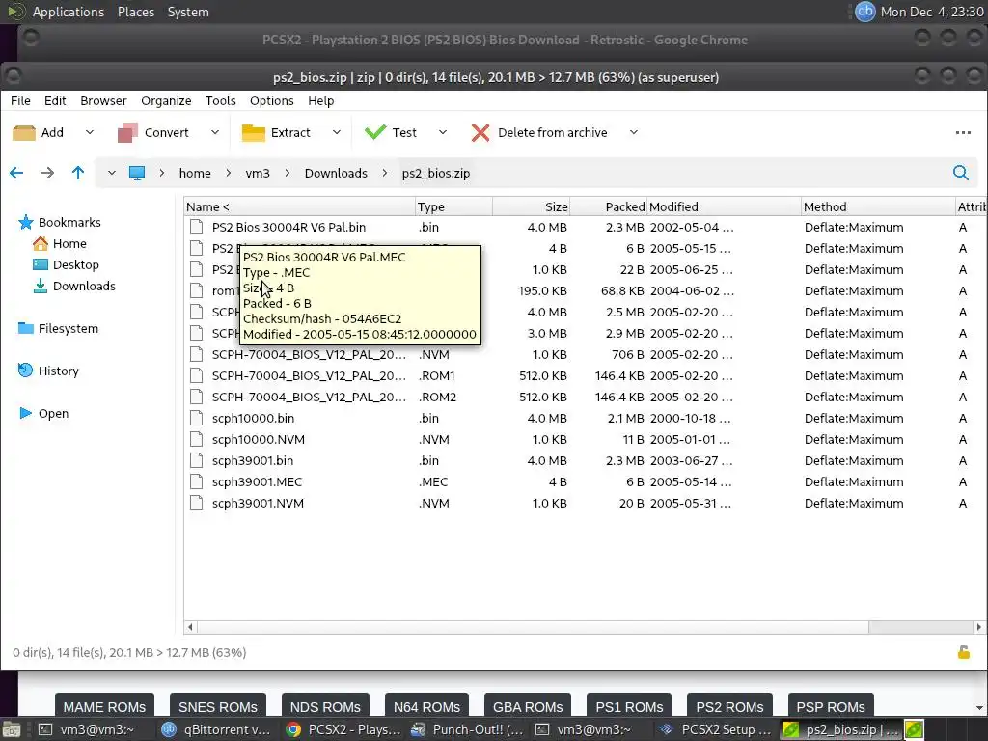The height and width of the screenshot is (741, 988).
Task: Click the Convert toolbar icon
Action: point(128,133)
